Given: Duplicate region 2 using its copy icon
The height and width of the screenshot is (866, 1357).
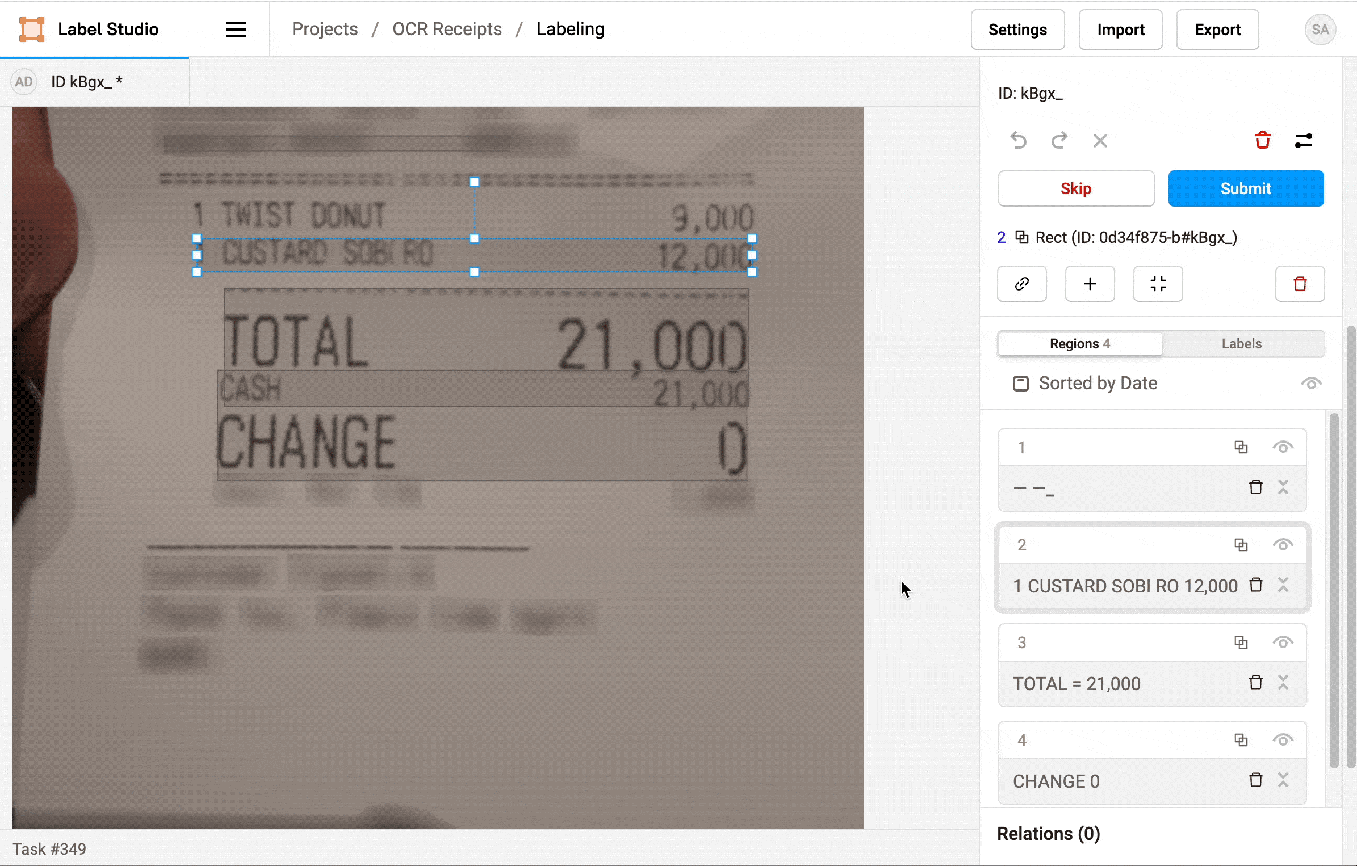Looking at the screenshot, I should (x=1241, y=545).
